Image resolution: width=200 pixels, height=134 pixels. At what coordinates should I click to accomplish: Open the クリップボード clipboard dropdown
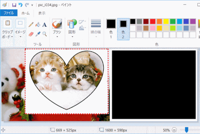7,32
